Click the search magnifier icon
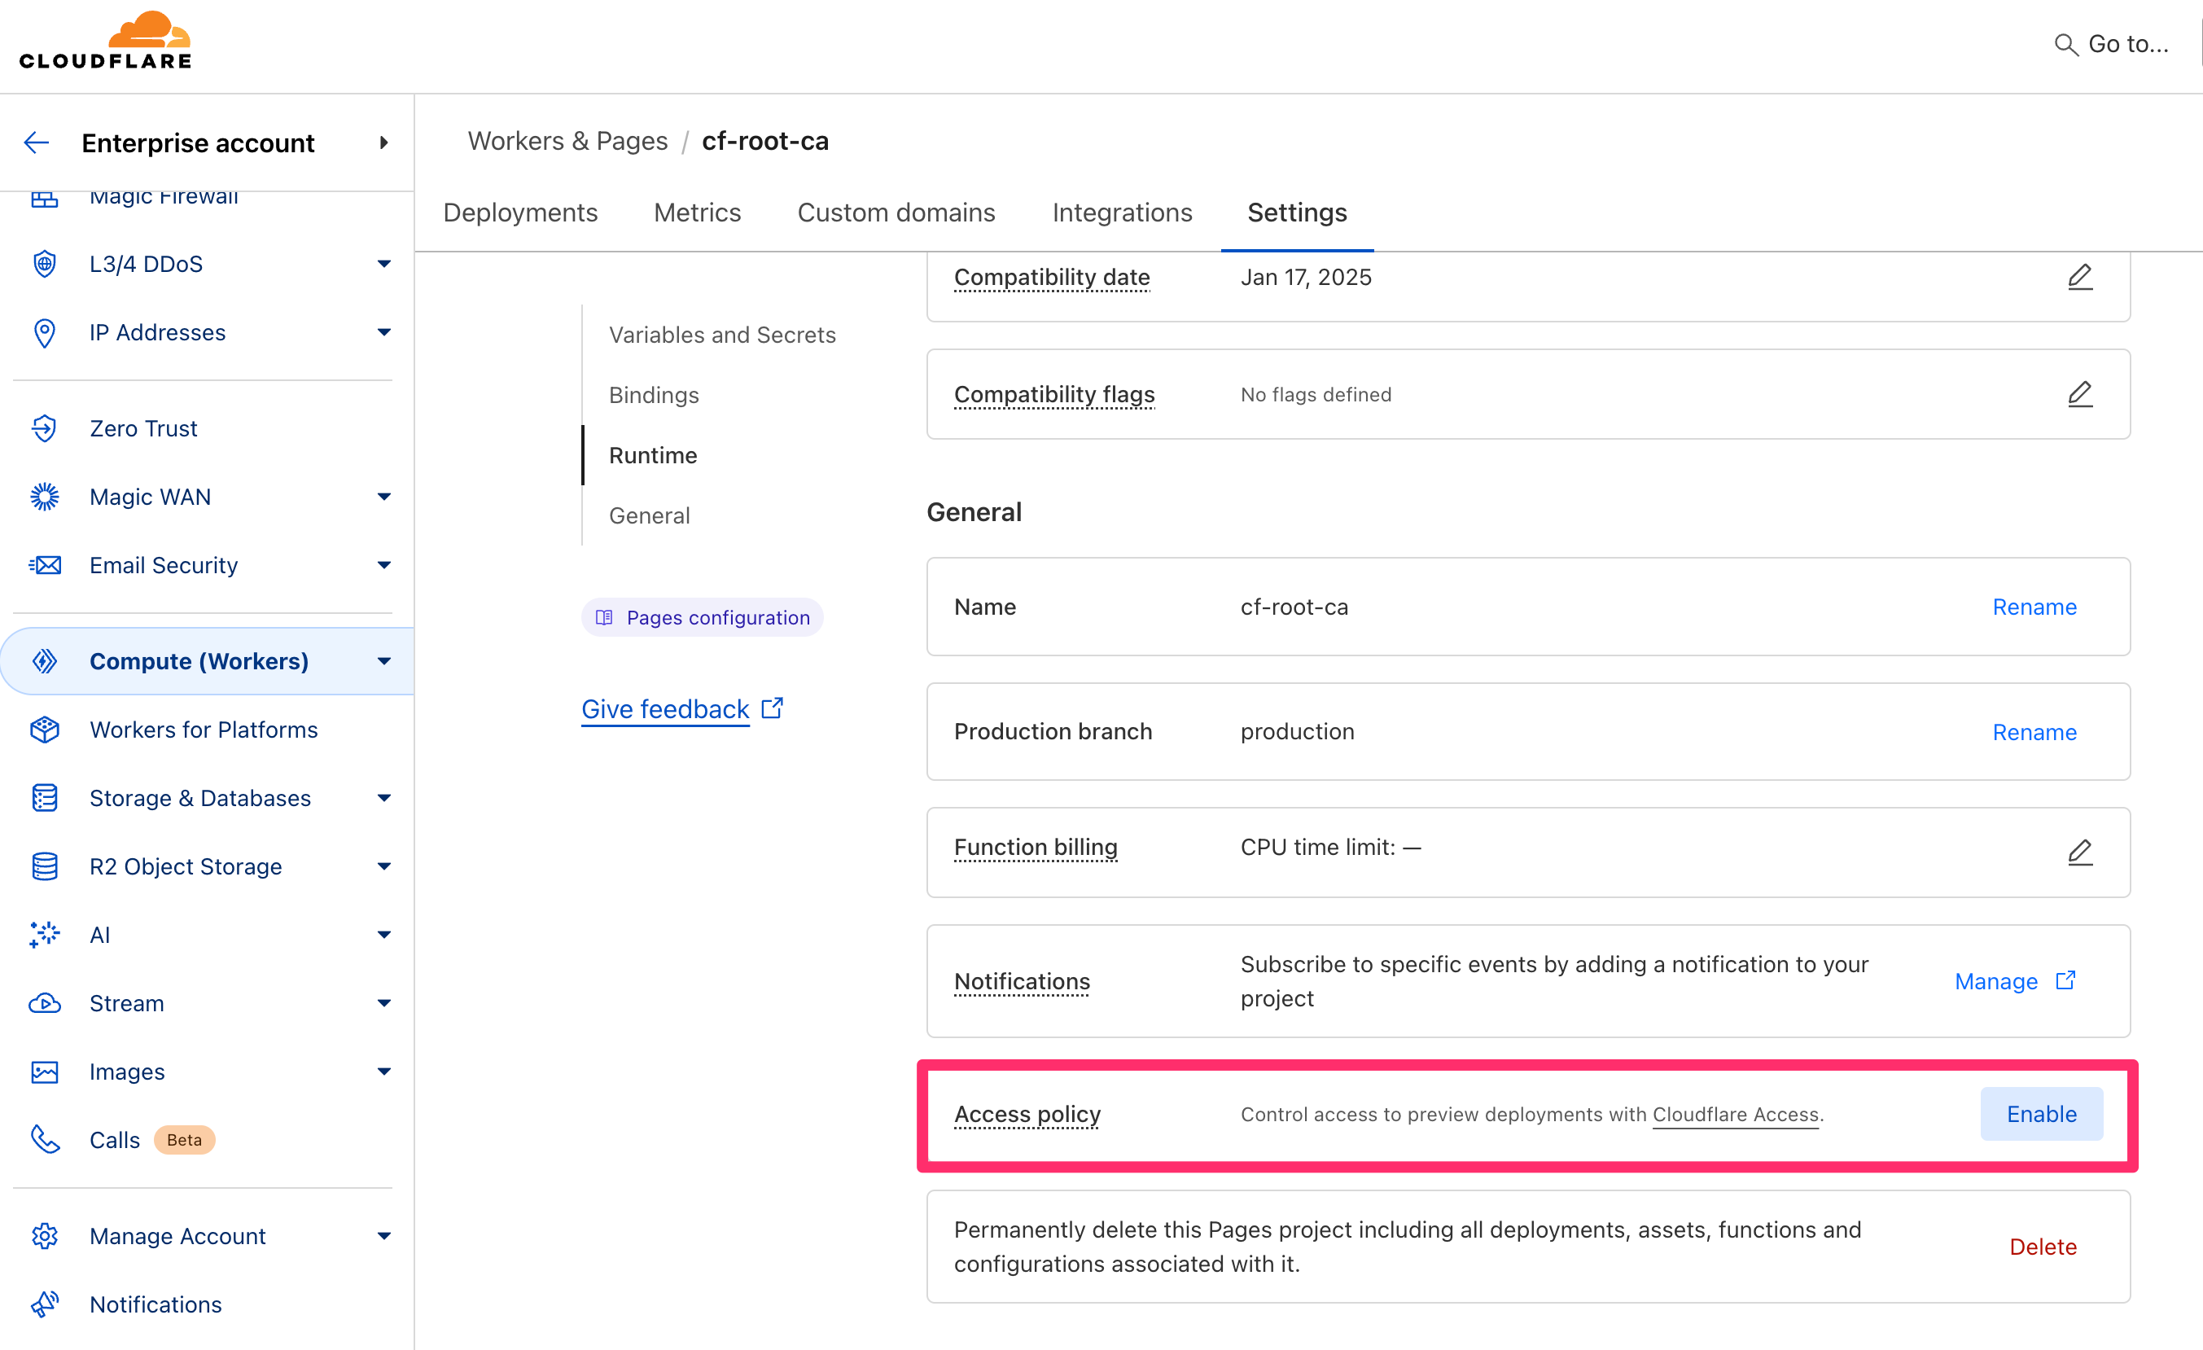This screenshot has width=2203, height=1350. pyautogui.click(x=2065, y=45)
